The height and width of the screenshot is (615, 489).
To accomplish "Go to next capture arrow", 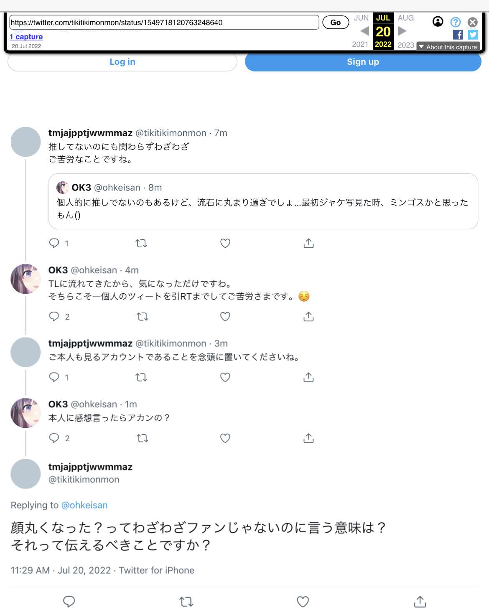I will (402, 31).
